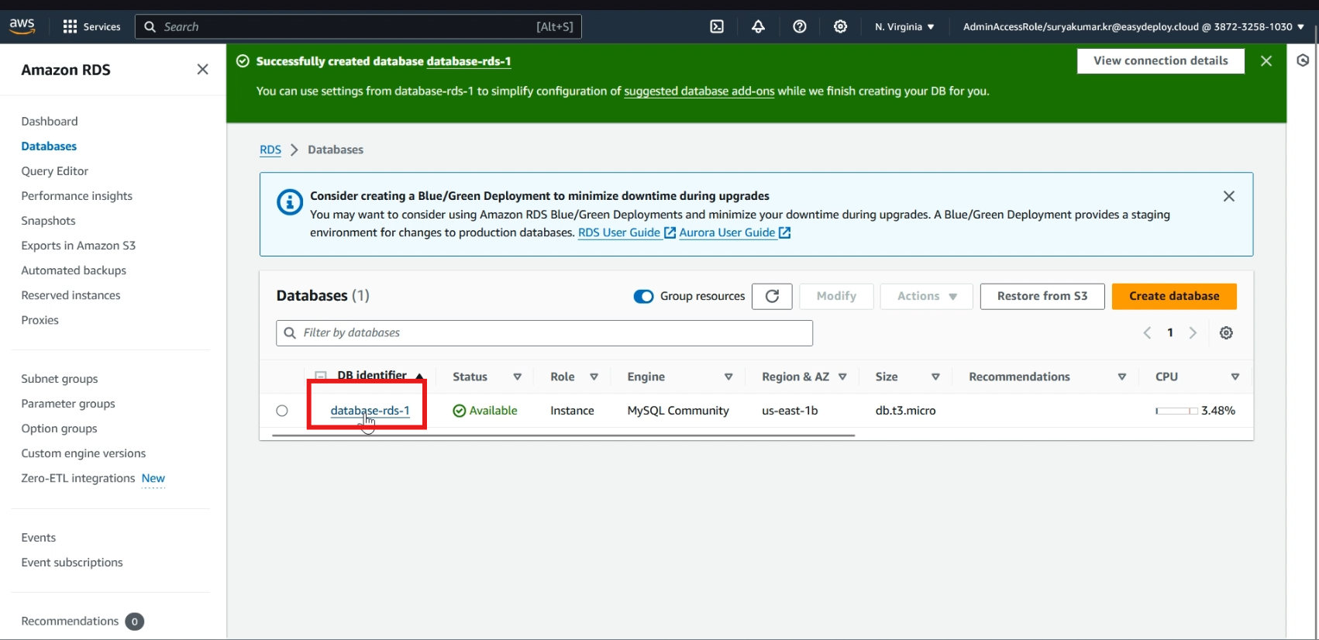The height and width of the screenshot is (640, 1319).
Task: Go to Performance insights
Action: (x=77, y=195)
